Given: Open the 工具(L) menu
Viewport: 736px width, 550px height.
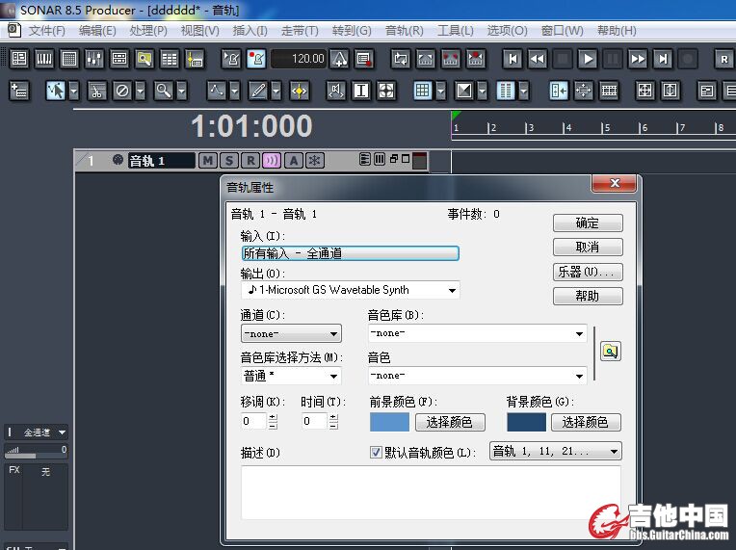Looking at the screenshot, I should click(455, 31).
